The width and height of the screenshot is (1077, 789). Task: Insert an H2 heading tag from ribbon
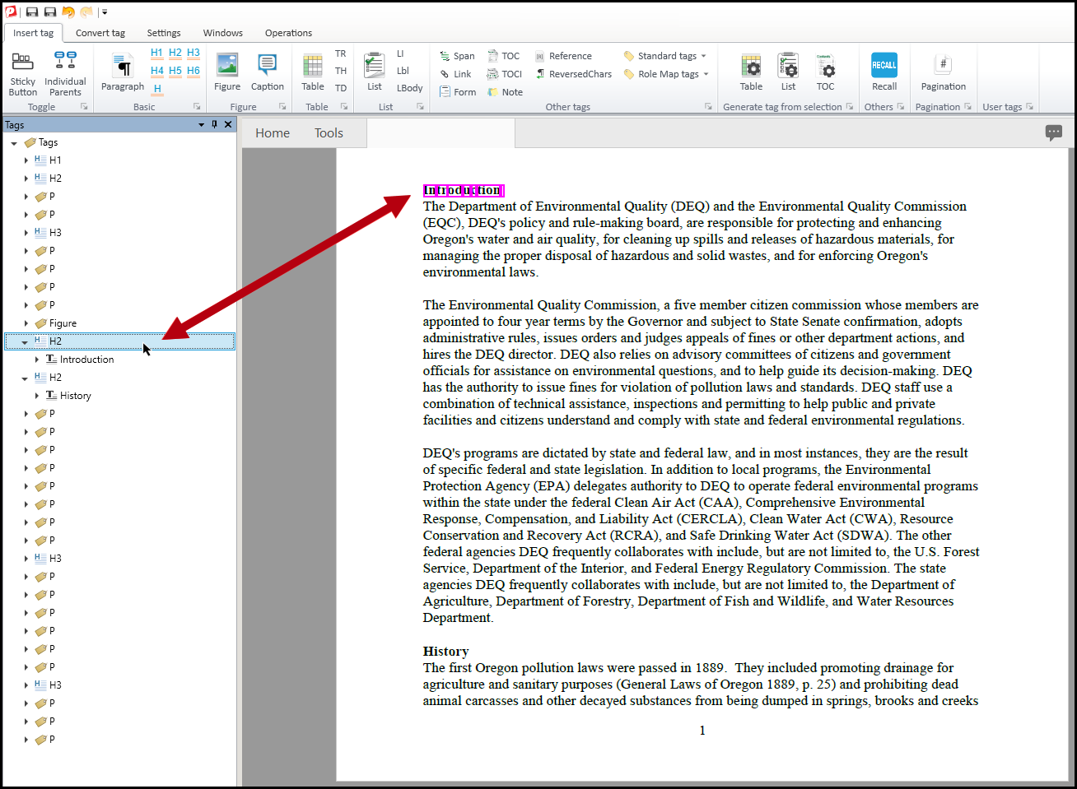(175, 53)
